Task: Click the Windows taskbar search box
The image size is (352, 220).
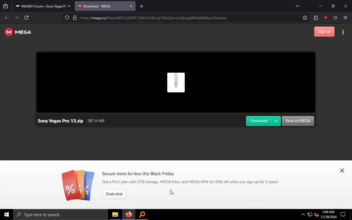Action: [x=61, y=215]
